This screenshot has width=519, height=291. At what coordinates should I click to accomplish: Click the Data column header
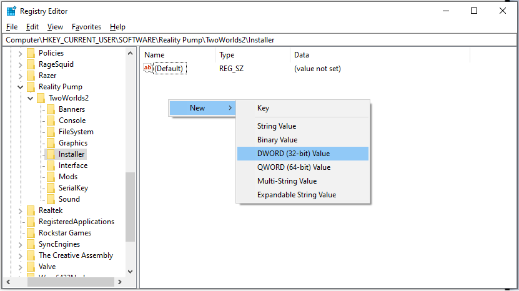[302, 55]
